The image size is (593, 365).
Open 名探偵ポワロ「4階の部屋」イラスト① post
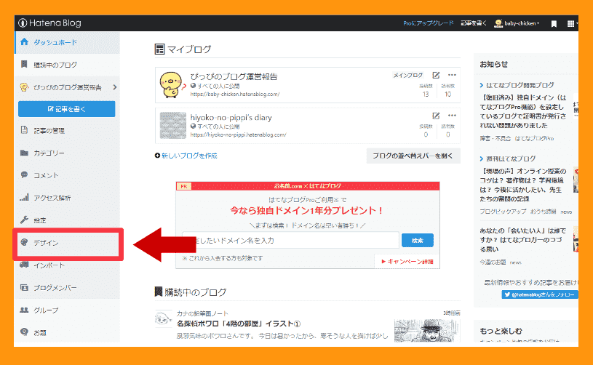239,324
